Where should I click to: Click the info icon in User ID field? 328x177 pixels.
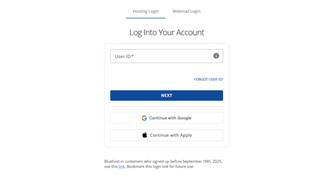[x=216, y=56]
